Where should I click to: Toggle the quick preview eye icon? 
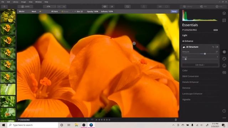[105, 6]
